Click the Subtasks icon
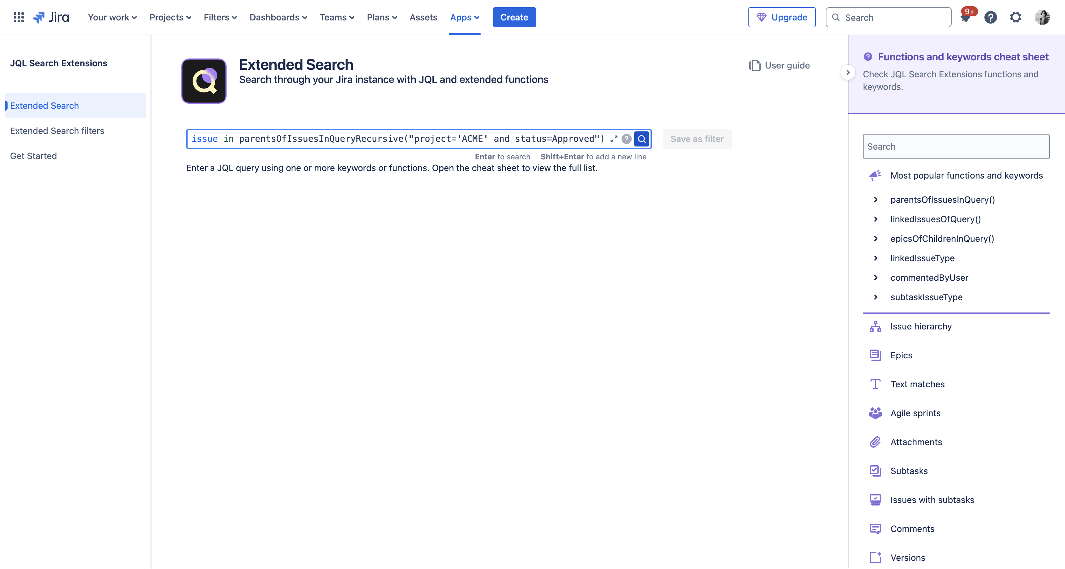The image size is (1065, 569). click(x=875, y=471)
